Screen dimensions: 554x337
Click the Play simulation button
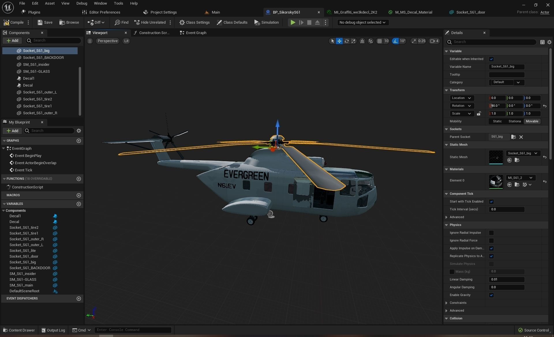pyautogui.click(x=293, y=23)
